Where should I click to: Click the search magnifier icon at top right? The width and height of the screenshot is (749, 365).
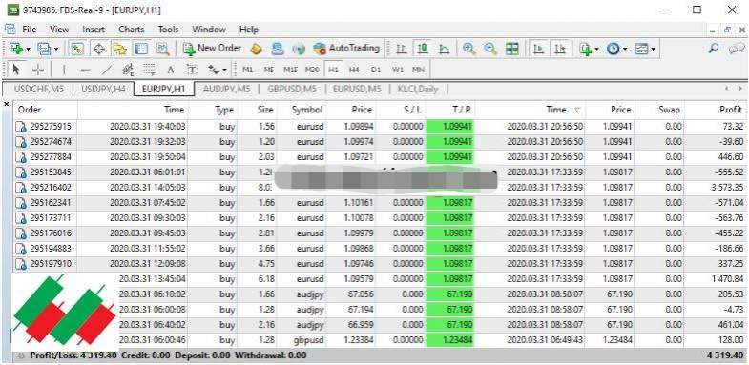pyautogui.click(x=714, y=49)
